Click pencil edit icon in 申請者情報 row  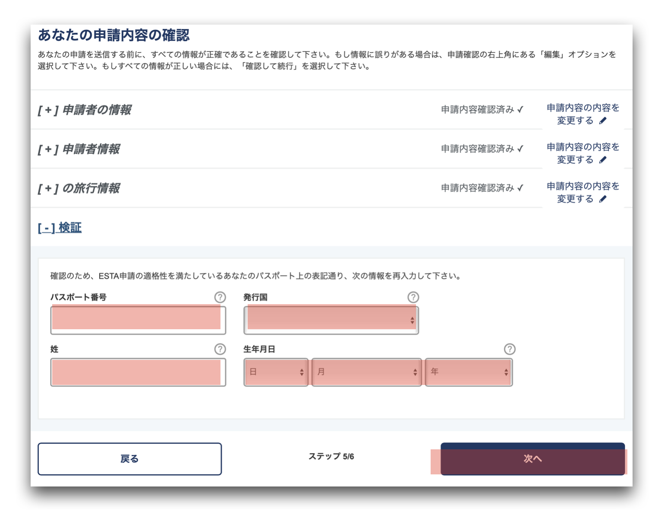click(x=603, y=160)
